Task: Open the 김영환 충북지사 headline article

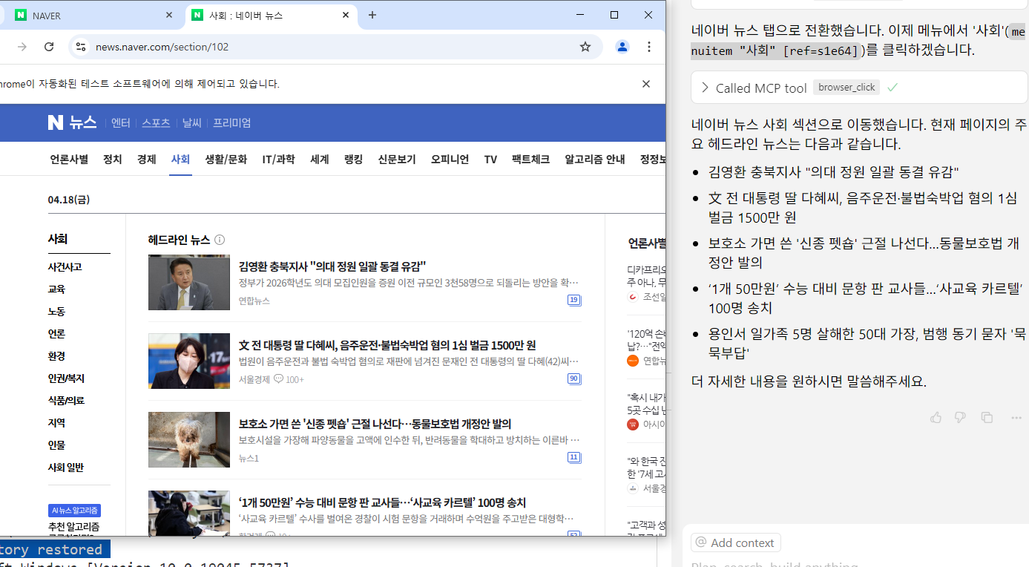Action: 332,266
